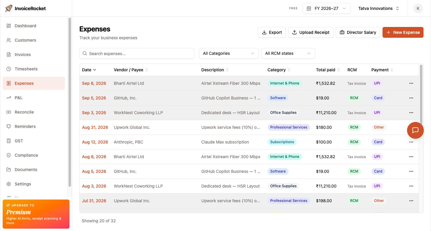Sort by Description column header

click(x=215, y=70)
